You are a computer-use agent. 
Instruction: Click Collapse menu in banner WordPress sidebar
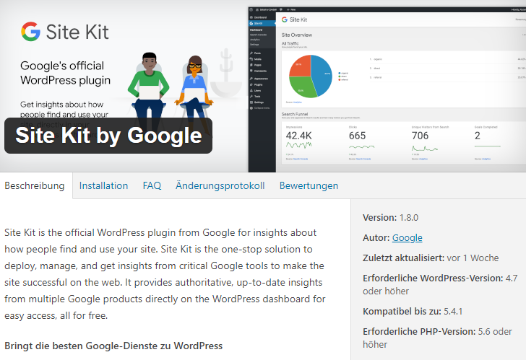[259, 107]
